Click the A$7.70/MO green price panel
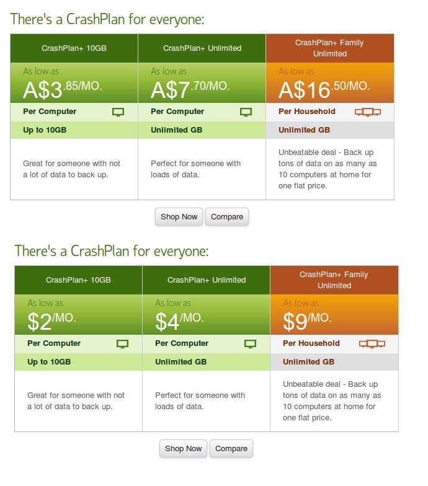The height and width of the screenshot is (486, 428). click(202, 83)
